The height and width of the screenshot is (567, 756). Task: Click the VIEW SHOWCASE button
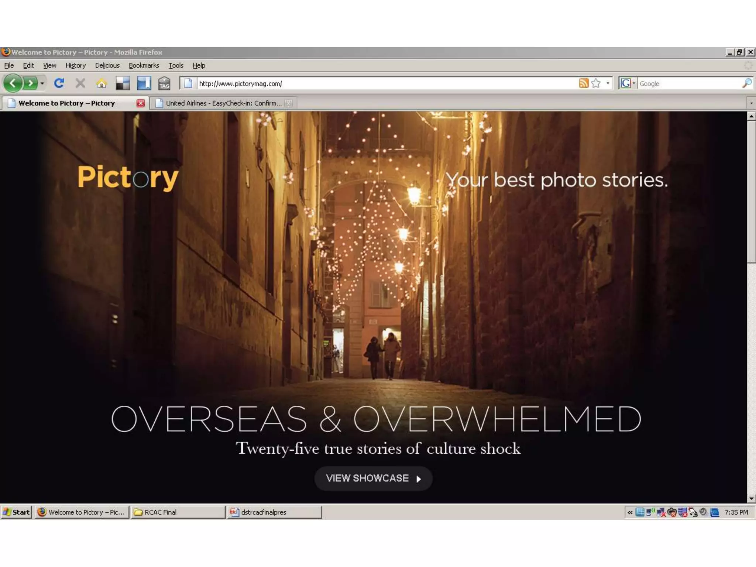373,478
